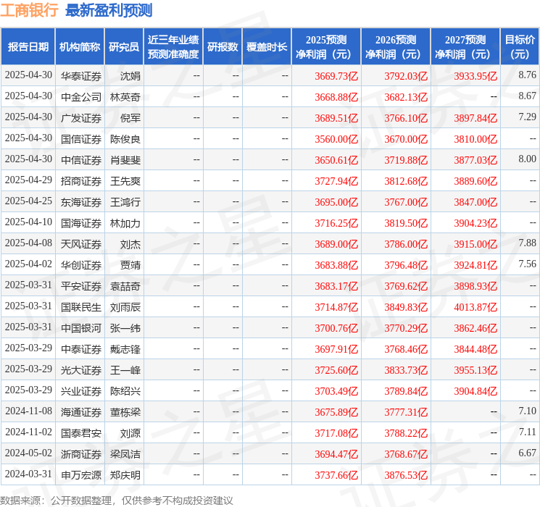
Task: Sort by 报告日期 column header
Action: click(x=28, y=46)
